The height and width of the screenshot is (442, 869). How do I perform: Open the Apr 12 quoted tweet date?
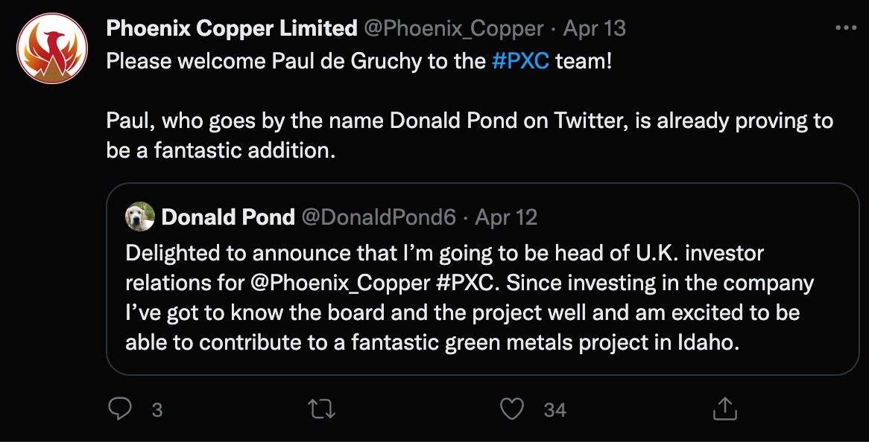tap(506, 217)
